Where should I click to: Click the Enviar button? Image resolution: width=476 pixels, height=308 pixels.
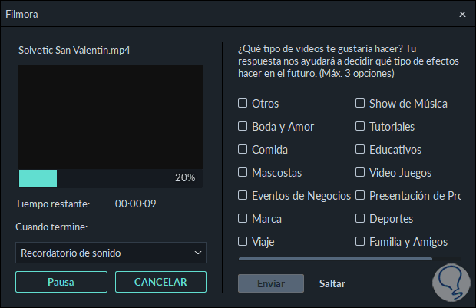point(271,283)
